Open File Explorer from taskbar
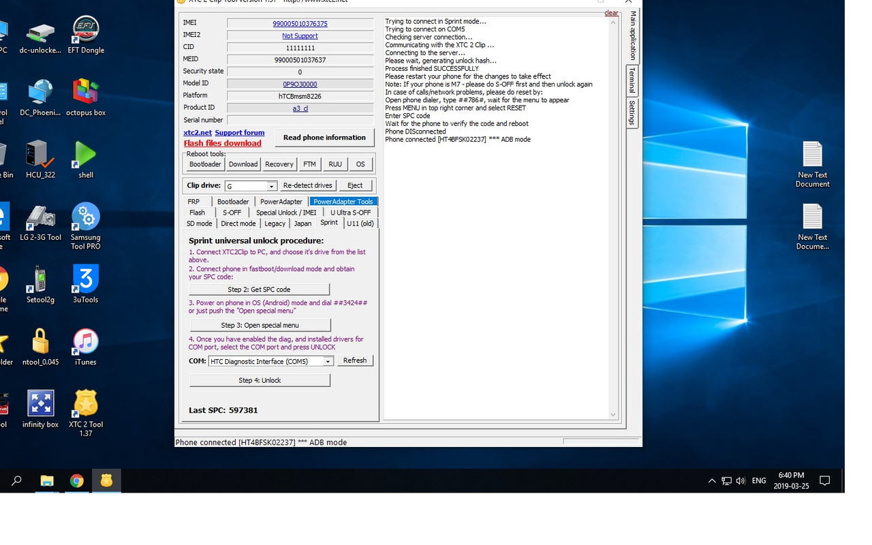 [x=46, y=481]
